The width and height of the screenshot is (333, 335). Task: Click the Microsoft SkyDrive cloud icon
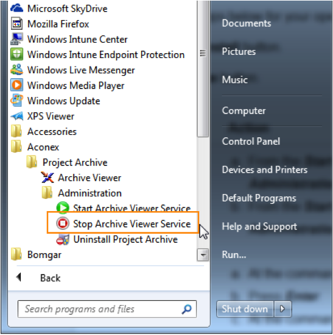(16, 8)
